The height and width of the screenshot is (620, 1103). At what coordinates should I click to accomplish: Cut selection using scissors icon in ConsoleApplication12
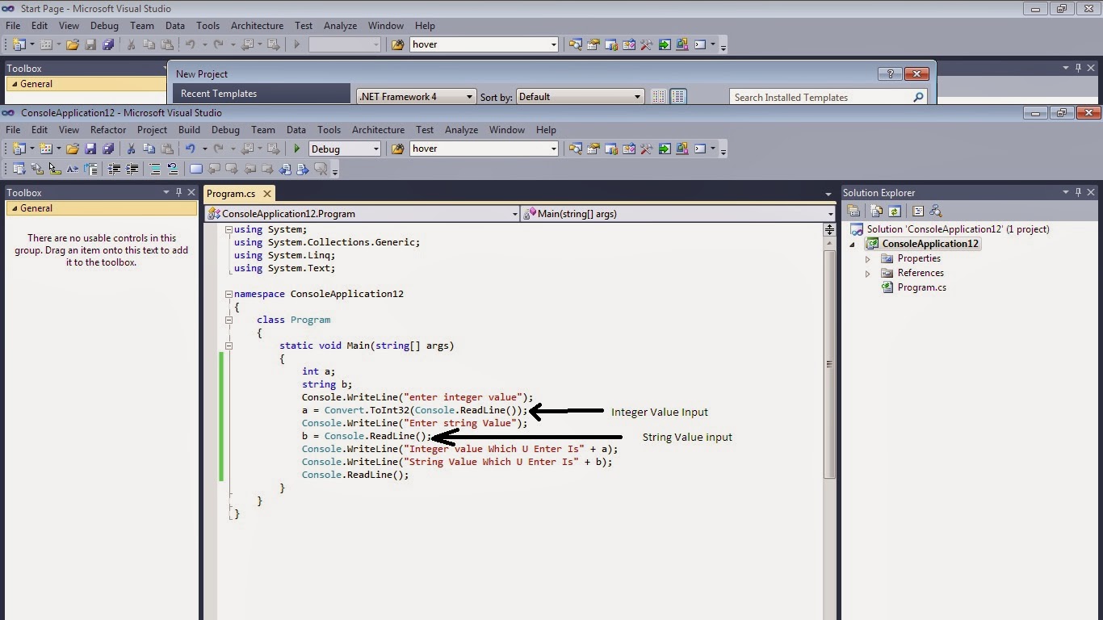(131, 149)
